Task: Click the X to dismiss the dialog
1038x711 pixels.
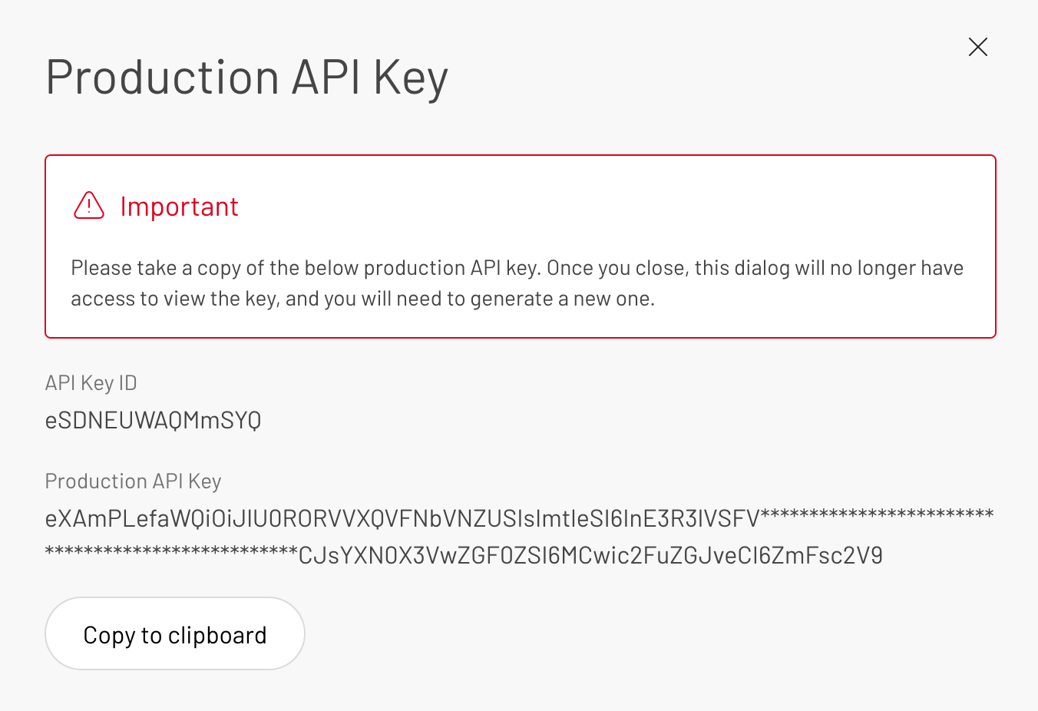Action: 978,47
